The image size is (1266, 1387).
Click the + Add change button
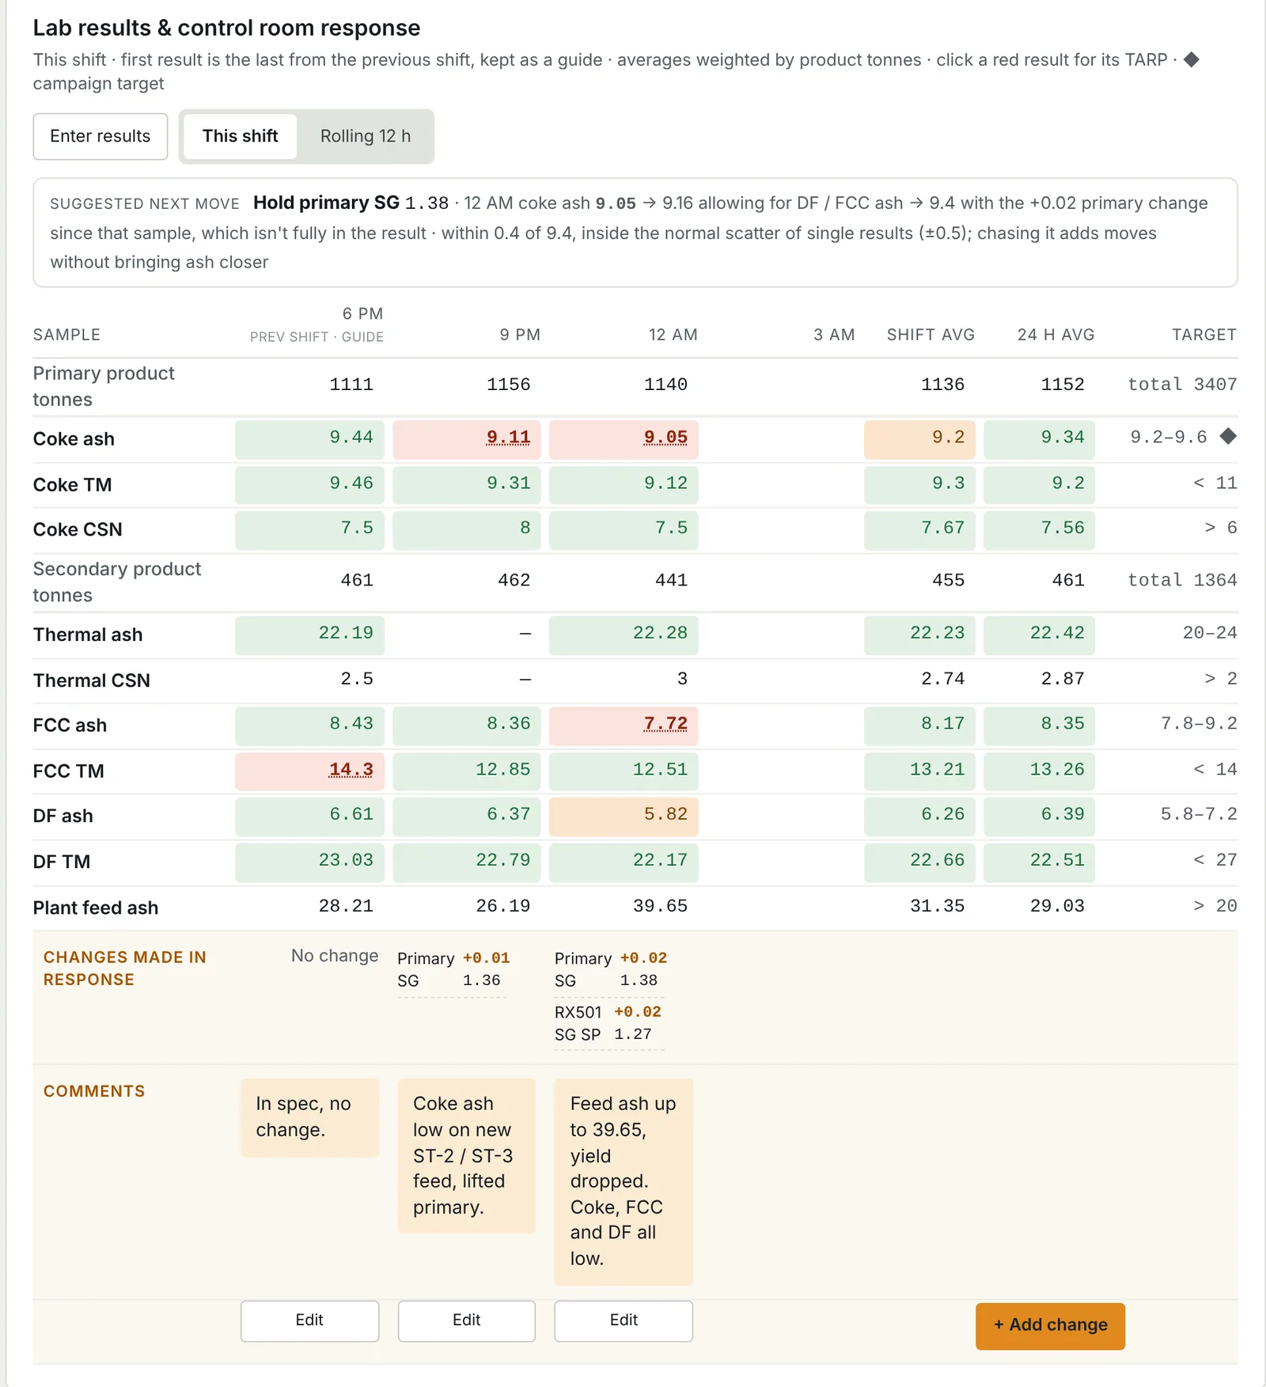tap(1050, 1325)
